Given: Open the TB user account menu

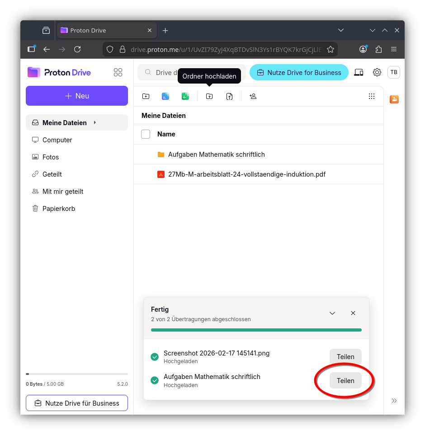Looking at the screenshot, I should tap(394, 72).
